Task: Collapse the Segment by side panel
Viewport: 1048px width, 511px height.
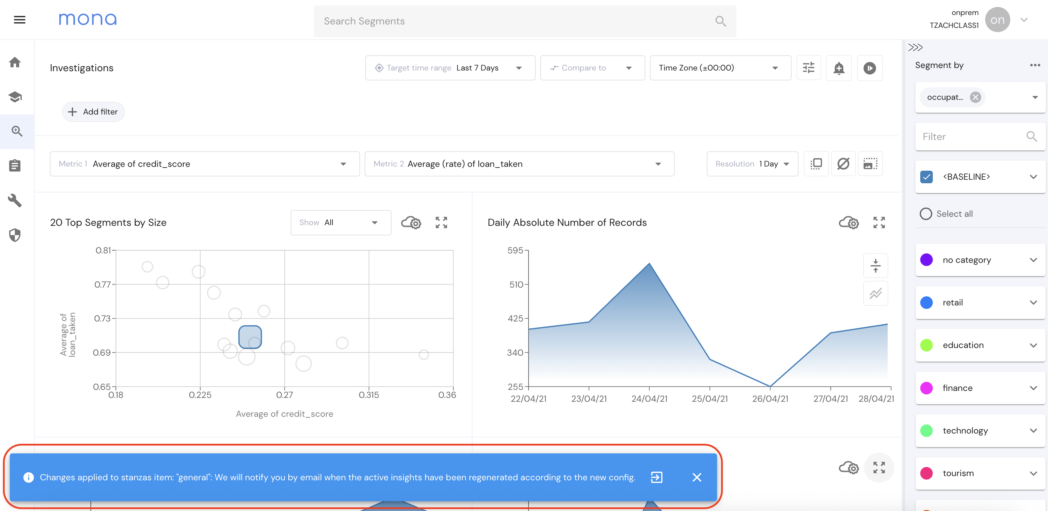Action: coord(915,47)
